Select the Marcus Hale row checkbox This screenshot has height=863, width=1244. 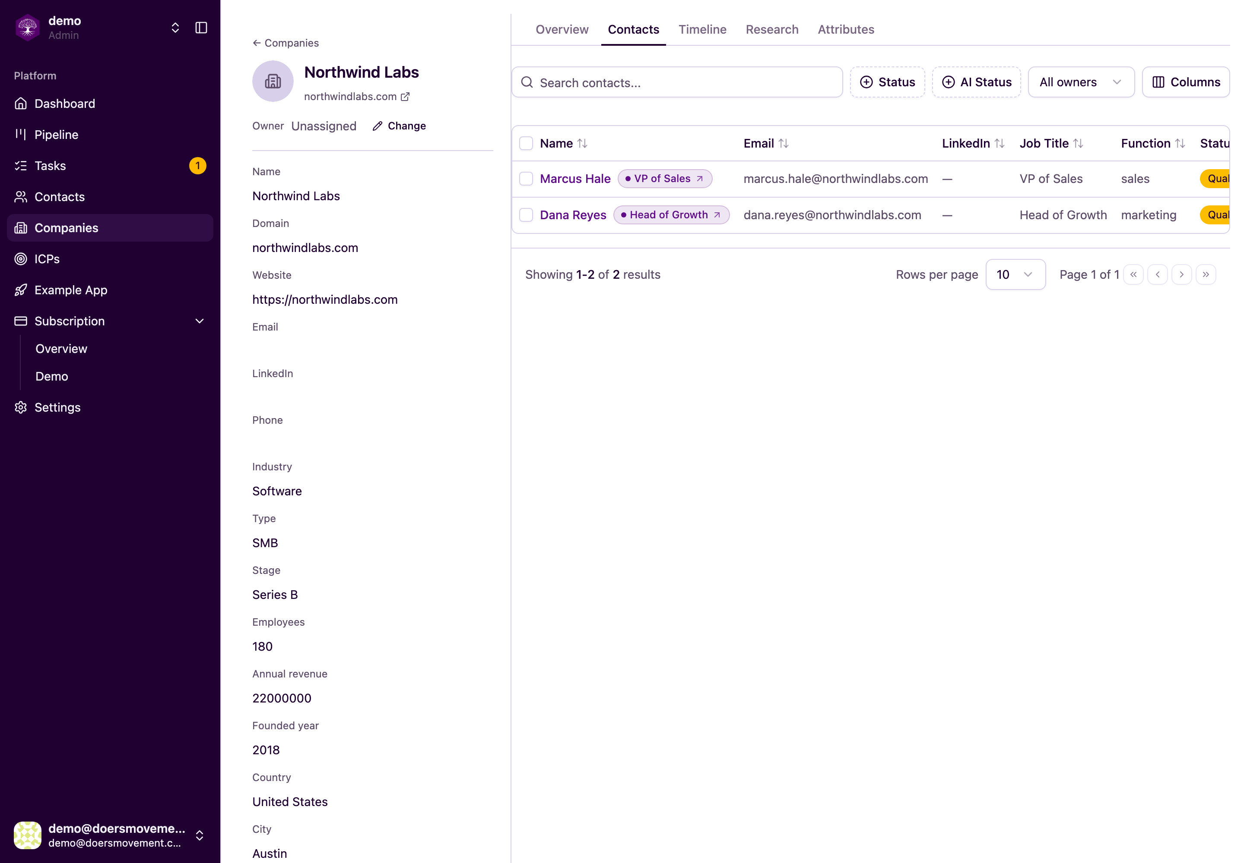(x=526, y=179)
